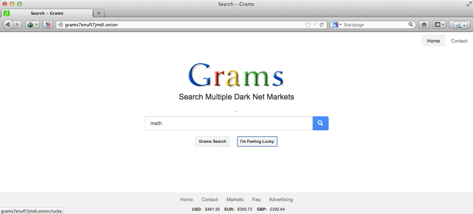This screenshot has width=473, height=214.
Task: Open the URL history dropdown arrow
Action: (x=315, y=25)
